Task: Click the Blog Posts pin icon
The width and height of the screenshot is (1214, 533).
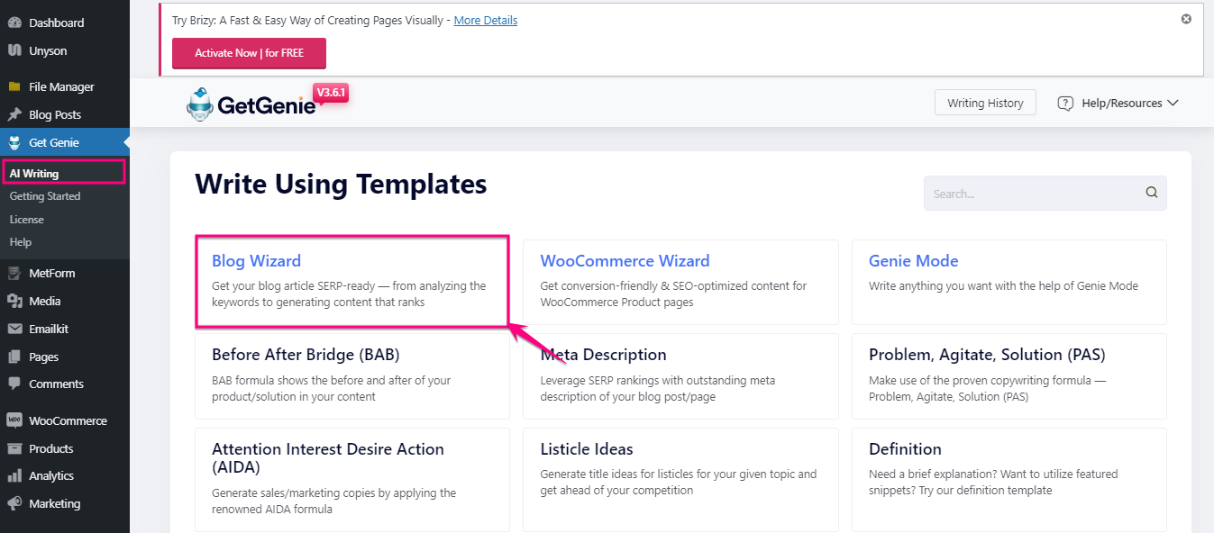Action: point(14,115)
